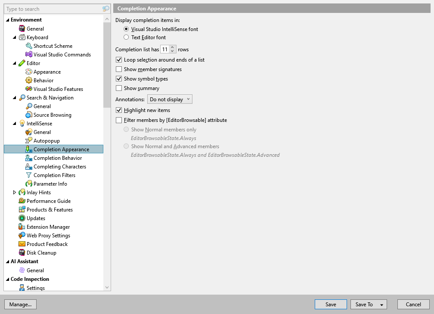The image size is (434, 314).
Task: Click the Products & Features icon
Action: (x=22, y=209)
